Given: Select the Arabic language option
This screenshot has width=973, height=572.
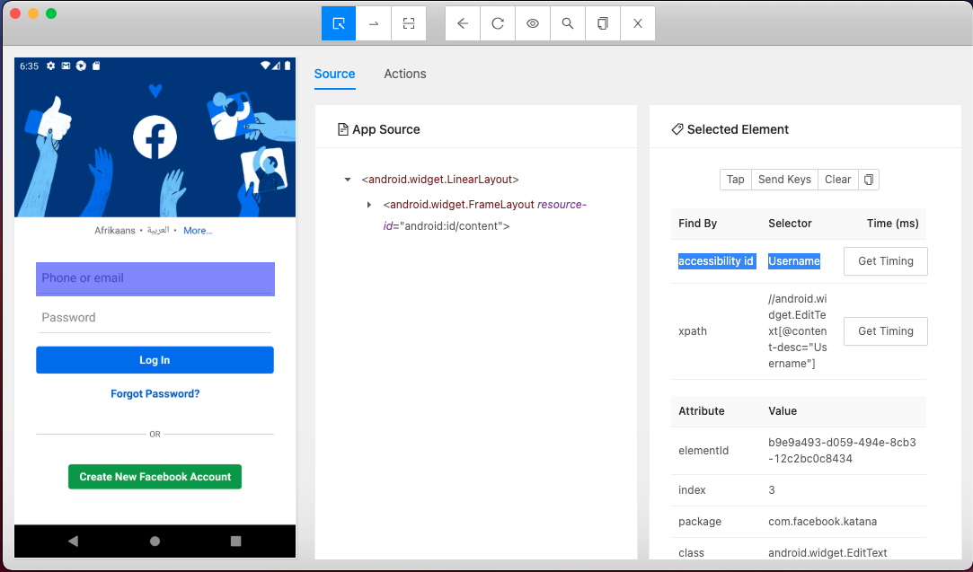Looking at the screenshot, I should pyautogui.click(x=158, y=230).
